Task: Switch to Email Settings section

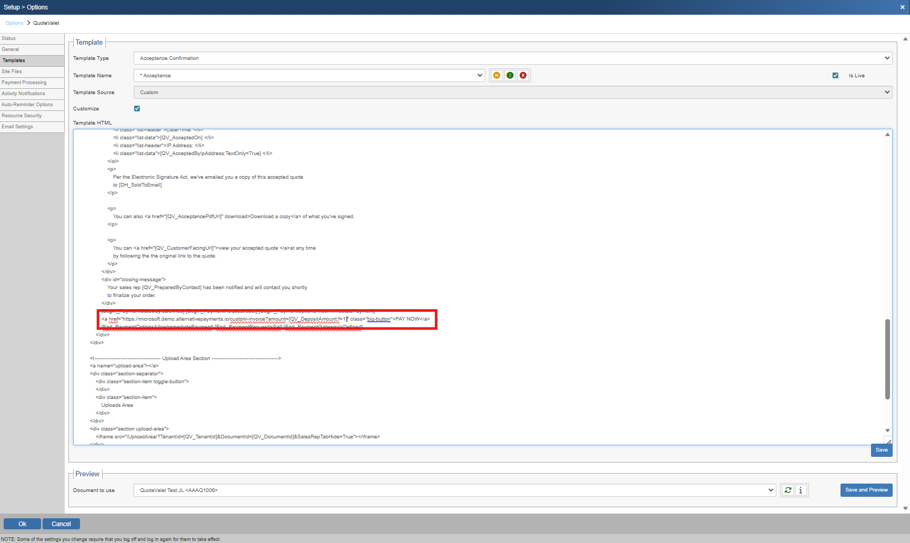Action: 17,127
